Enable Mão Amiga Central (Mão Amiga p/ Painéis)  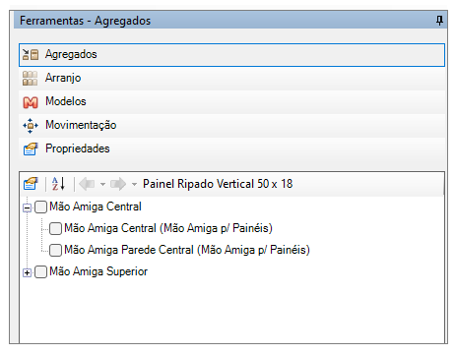pos(55,228)
